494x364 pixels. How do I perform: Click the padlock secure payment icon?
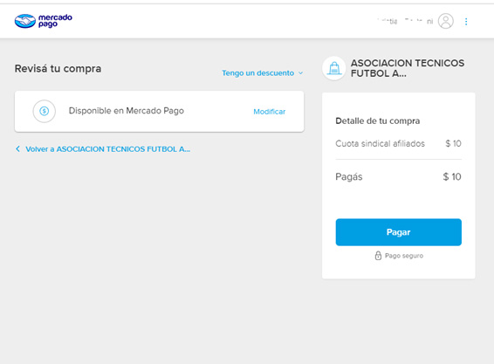tap(378, 255)
